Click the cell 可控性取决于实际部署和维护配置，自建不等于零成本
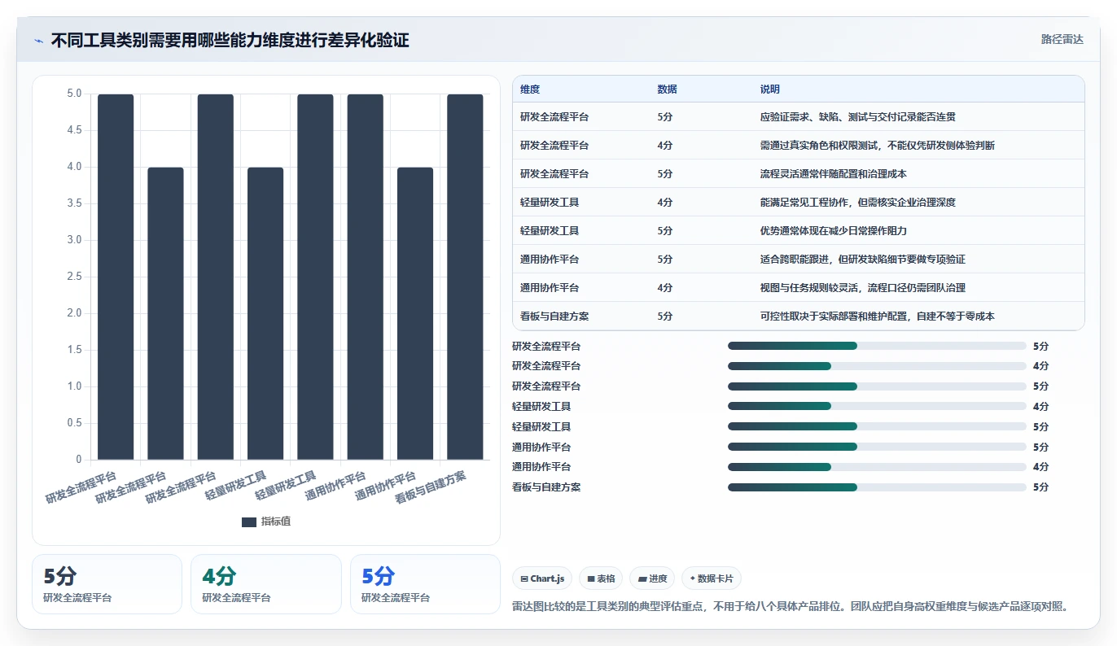 (x=878, y=316)
